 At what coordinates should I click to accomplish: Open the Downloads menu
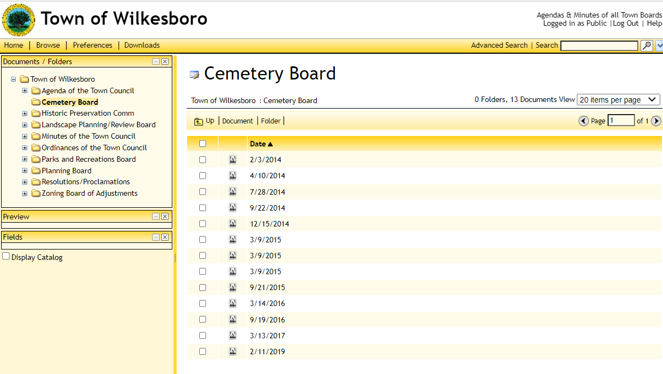pos(142,46)
